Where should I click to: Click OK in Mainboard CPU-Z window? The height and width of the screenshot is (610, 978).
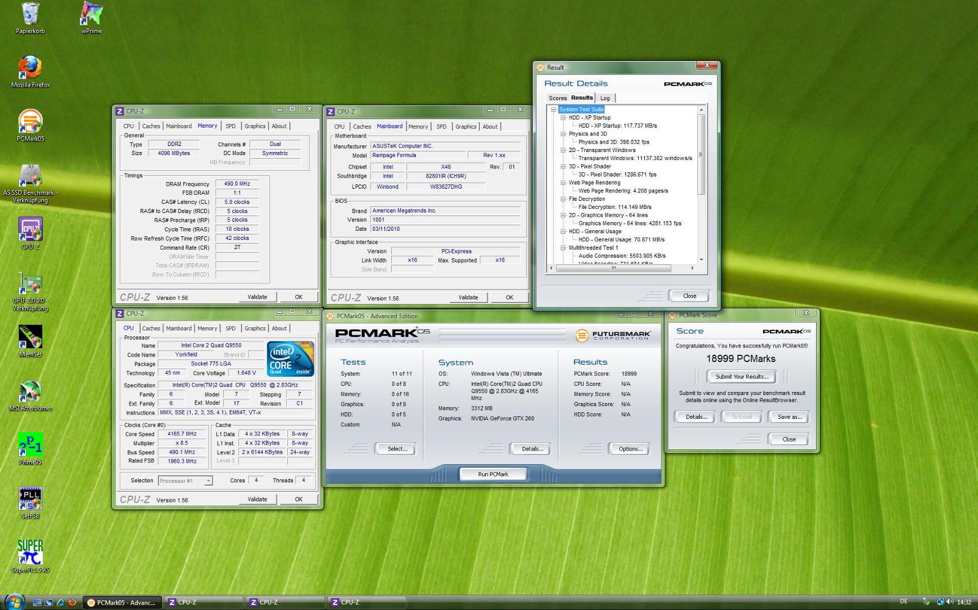pyautogui.click(x=509, y=297)
